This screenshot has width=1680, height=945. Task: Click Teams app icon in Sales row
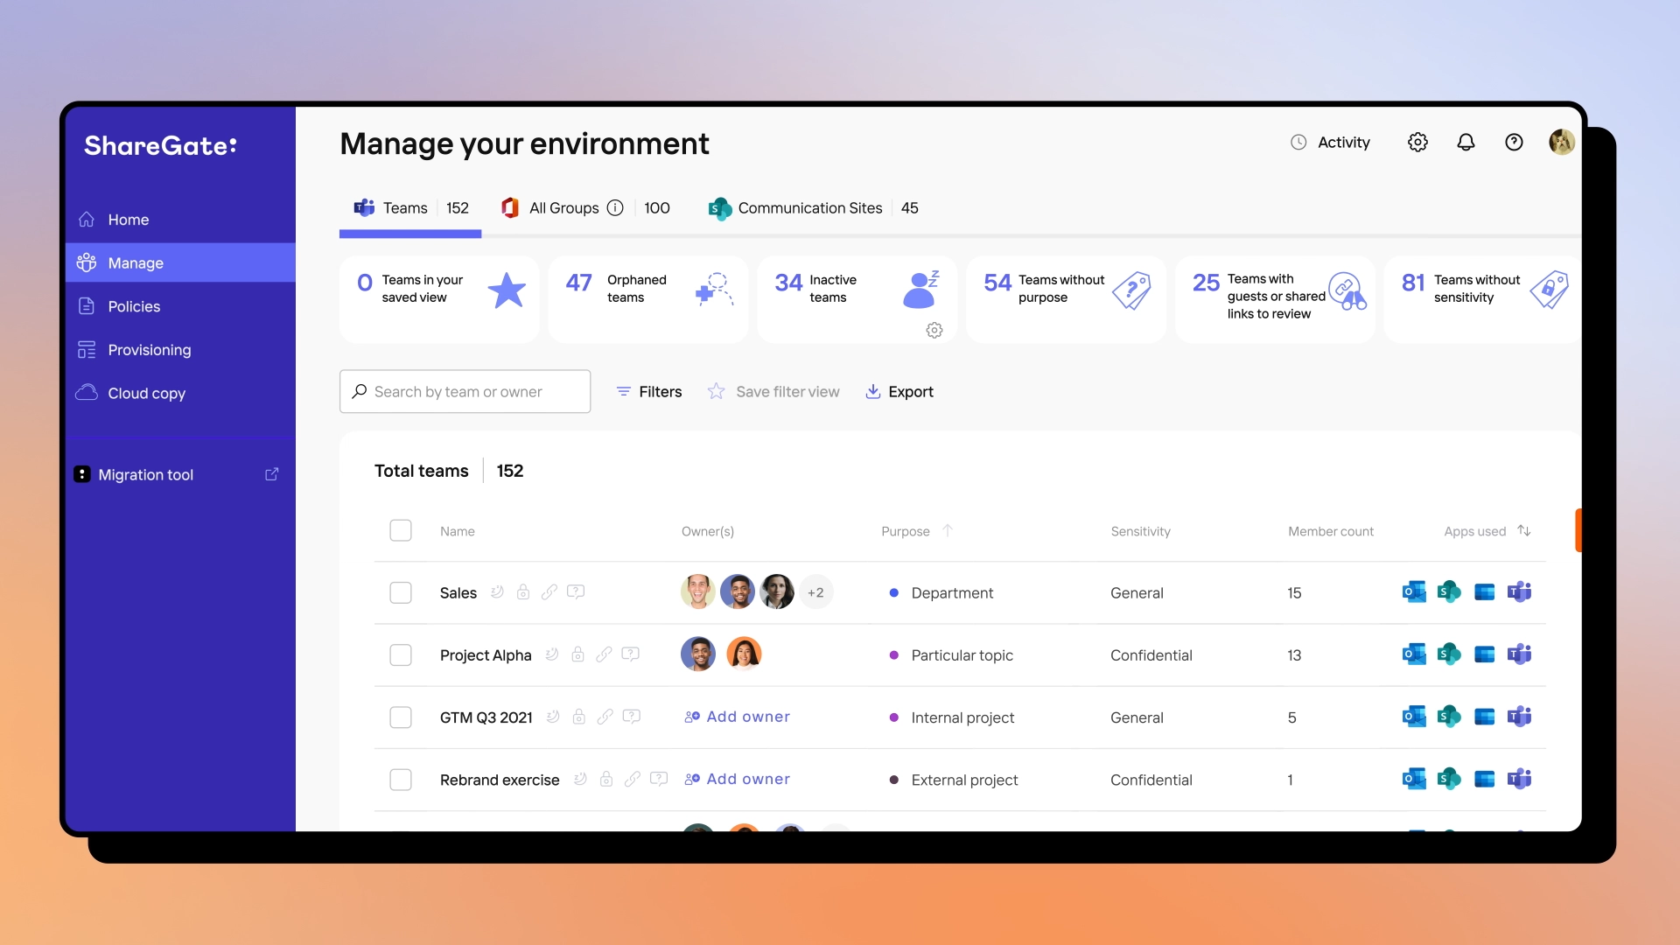1520,592
